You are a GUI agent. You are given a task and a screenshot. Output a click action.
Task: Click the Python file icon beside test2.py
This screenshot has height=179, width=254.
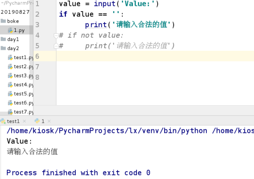tap(10, 66)
